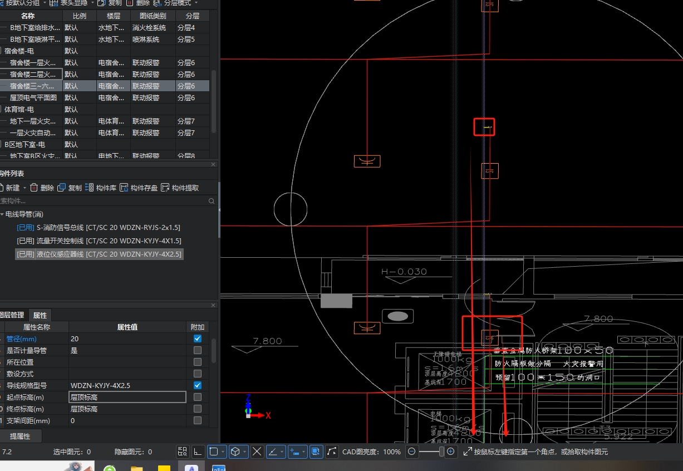The height and width of the screenshot is (471, 683).
Task: Toggle 附加 checkbox for 敷设方式
Action: click(x=198, y=374)
